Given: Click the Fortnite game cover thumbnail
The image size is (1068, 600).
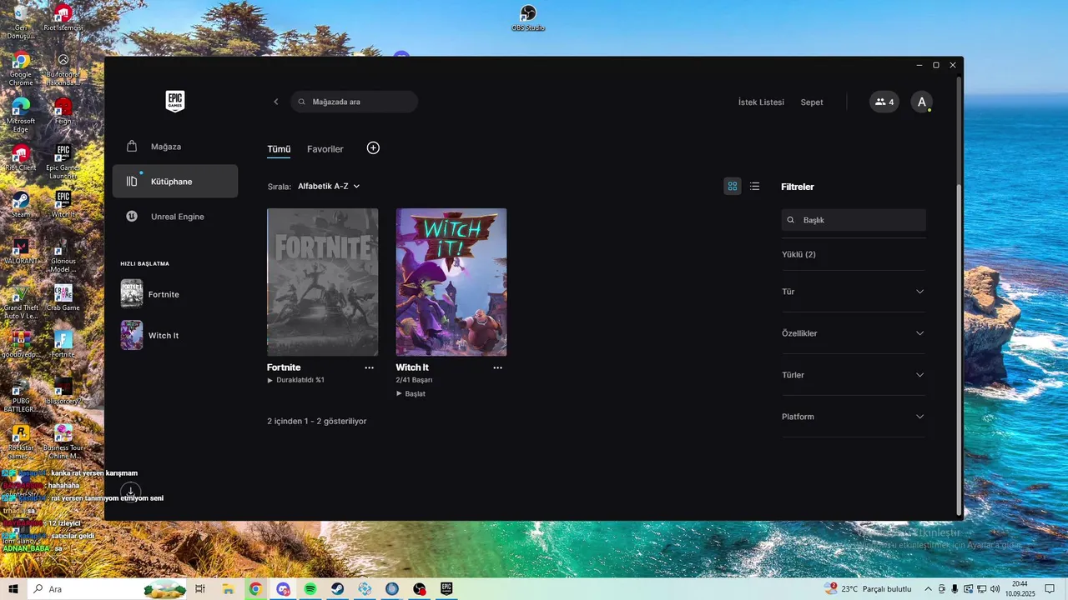Looking at the screenshot, I should coord(322,282).
